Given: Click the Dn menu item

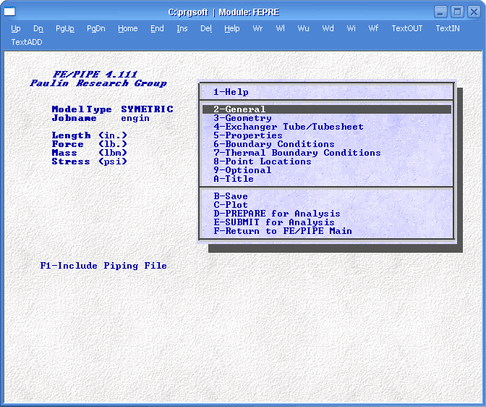Looking at the screenshot, I should click(x=38, y=28).
